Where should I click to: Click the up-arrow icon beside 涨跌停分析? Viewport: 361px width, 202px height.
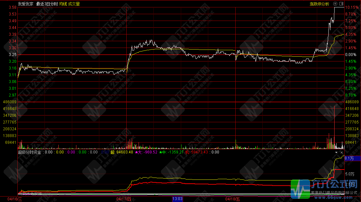[335, 4]
